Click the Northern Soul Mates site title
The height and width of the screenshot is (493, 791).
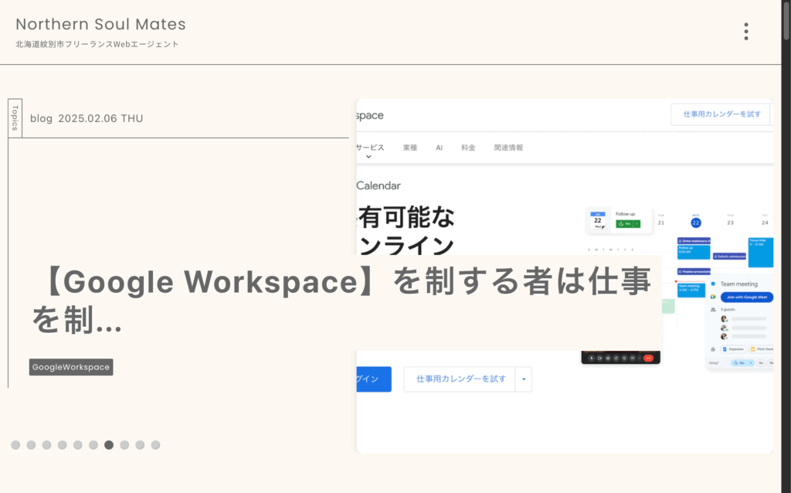pos(101,24)
